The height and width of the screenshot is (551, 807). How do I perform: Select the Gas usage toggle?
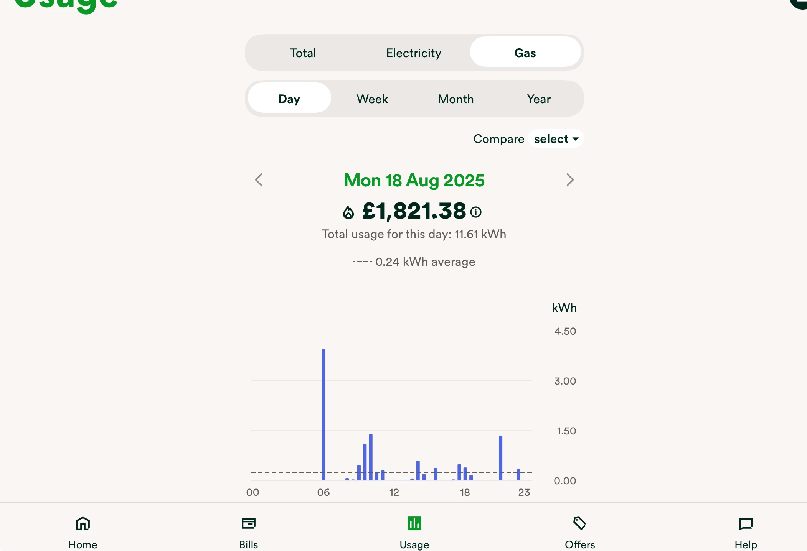[525, 53]
